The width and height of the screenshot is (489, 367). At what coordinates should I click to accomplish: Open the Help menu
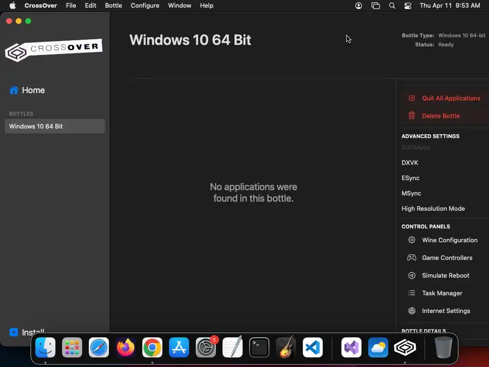coord(206,6)
